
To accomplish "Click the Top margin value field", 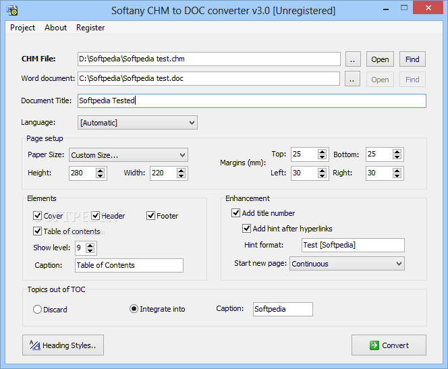I will [304, 154].
